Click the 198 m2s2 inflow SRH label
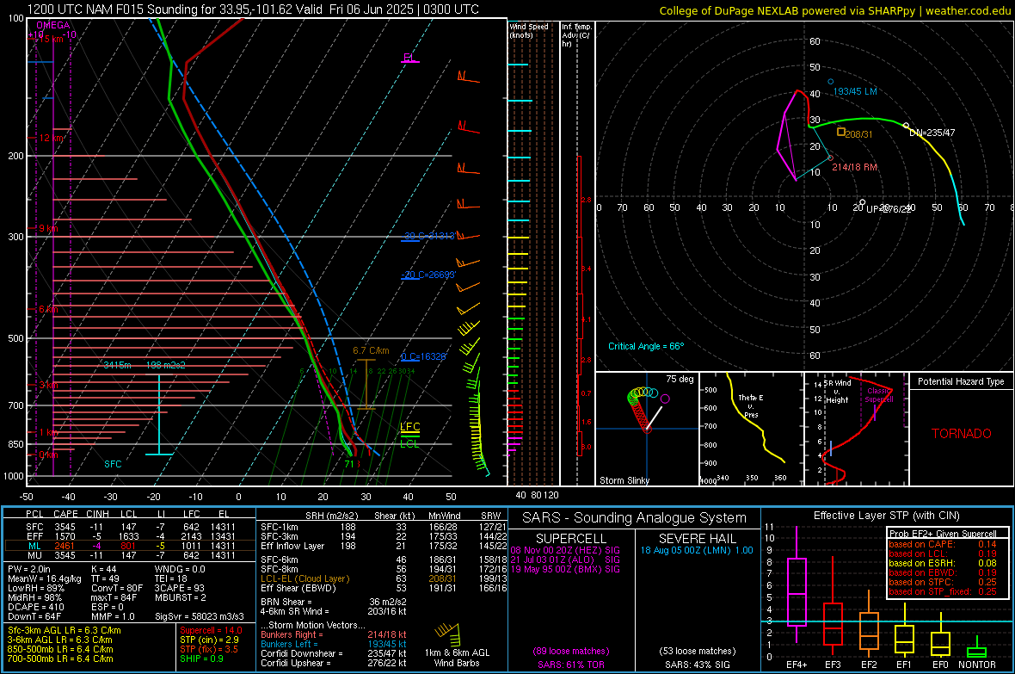1015x674 pixels. pyautogui.click(x=166, y=365)
